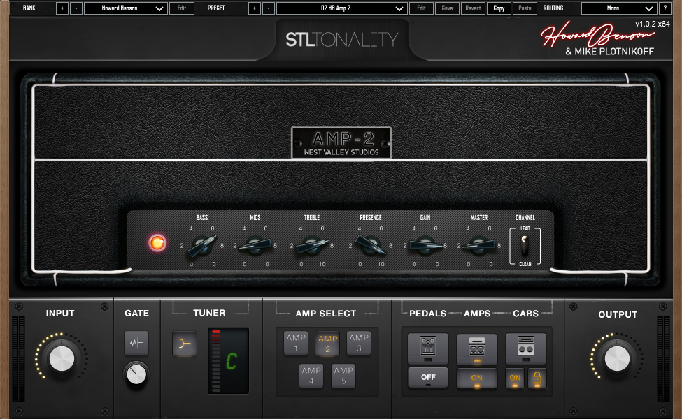Viewport: 682px width, 419px height.
Task: Open the 02 HB Amp 2 preset dropdown
Action: [342, 8]
